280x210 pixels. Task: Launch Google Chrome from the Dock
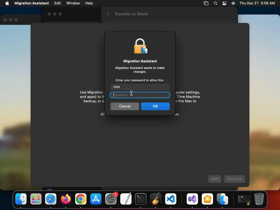(81, 199)
